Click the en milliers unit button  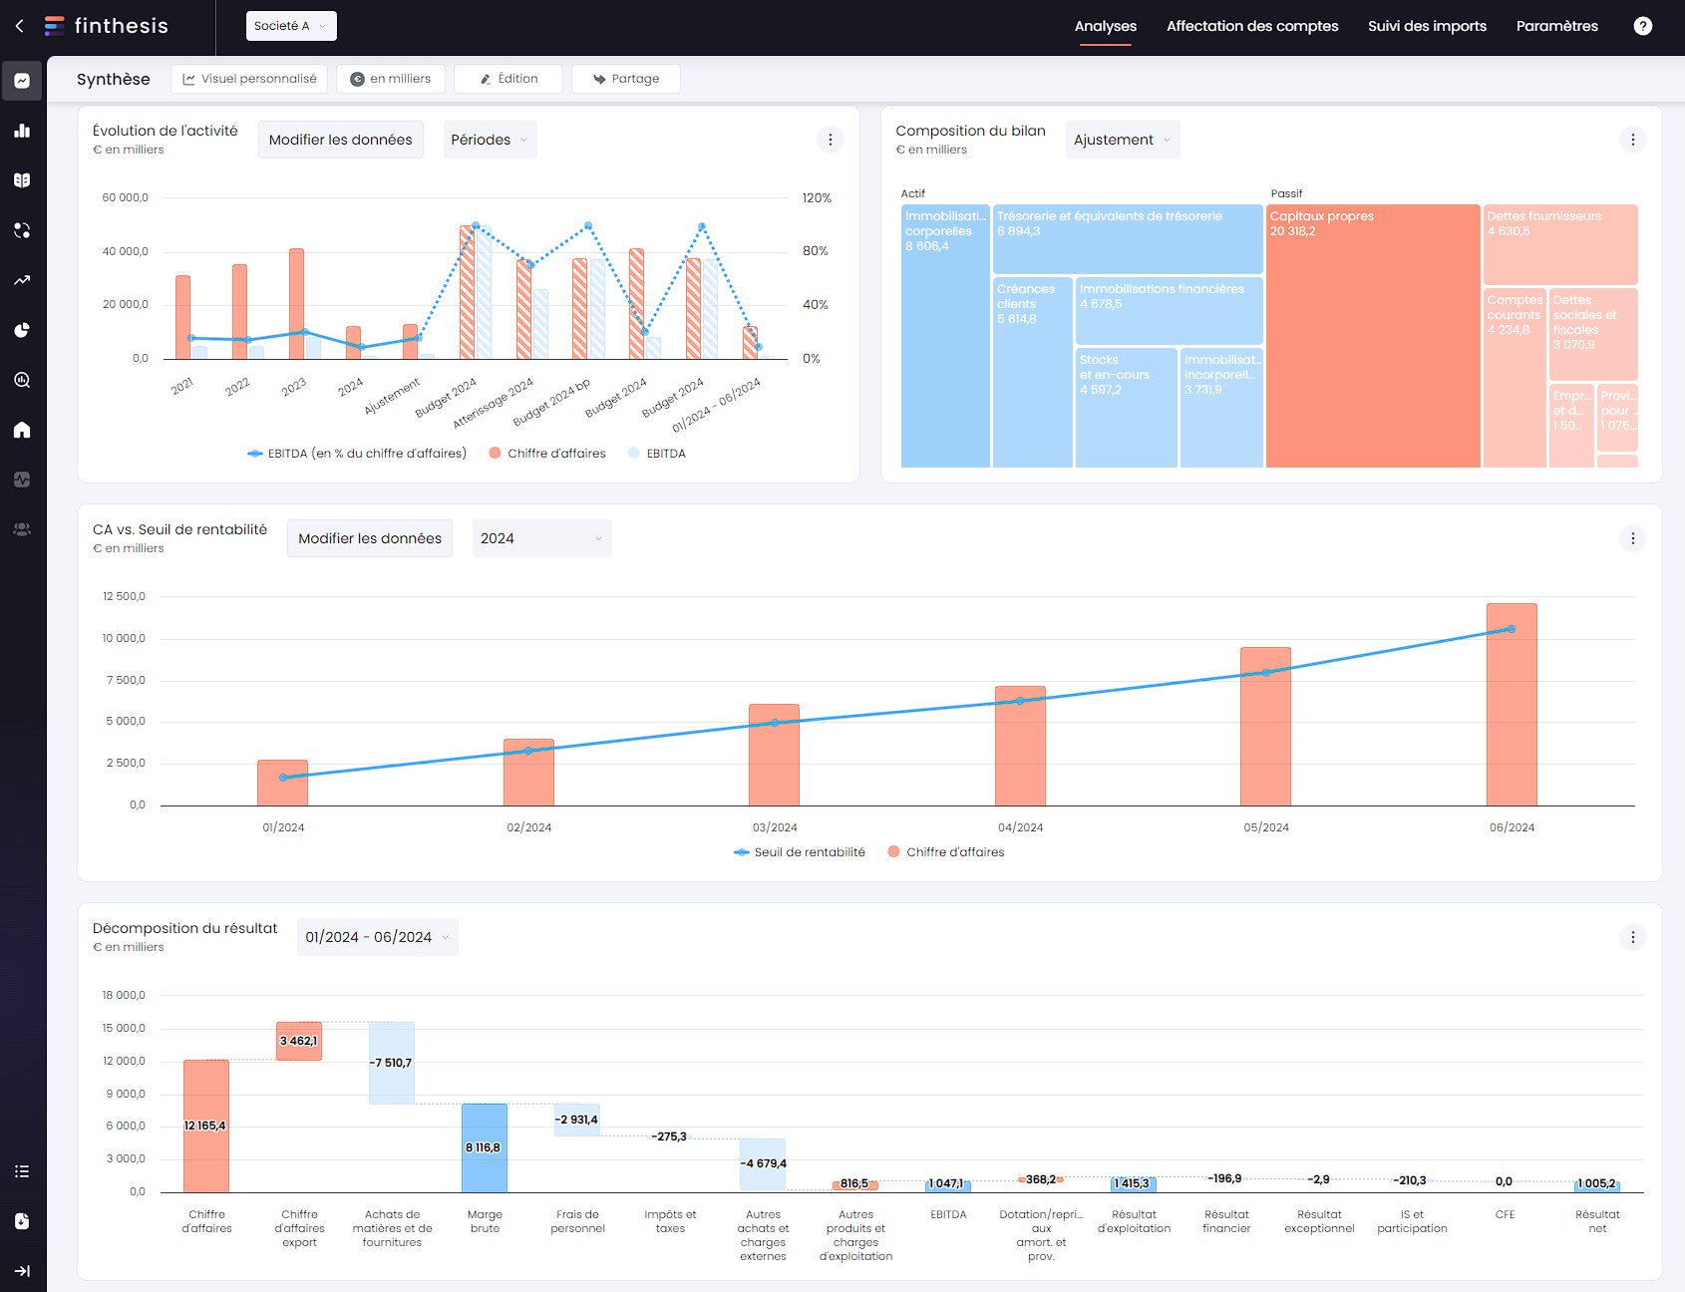390,79
